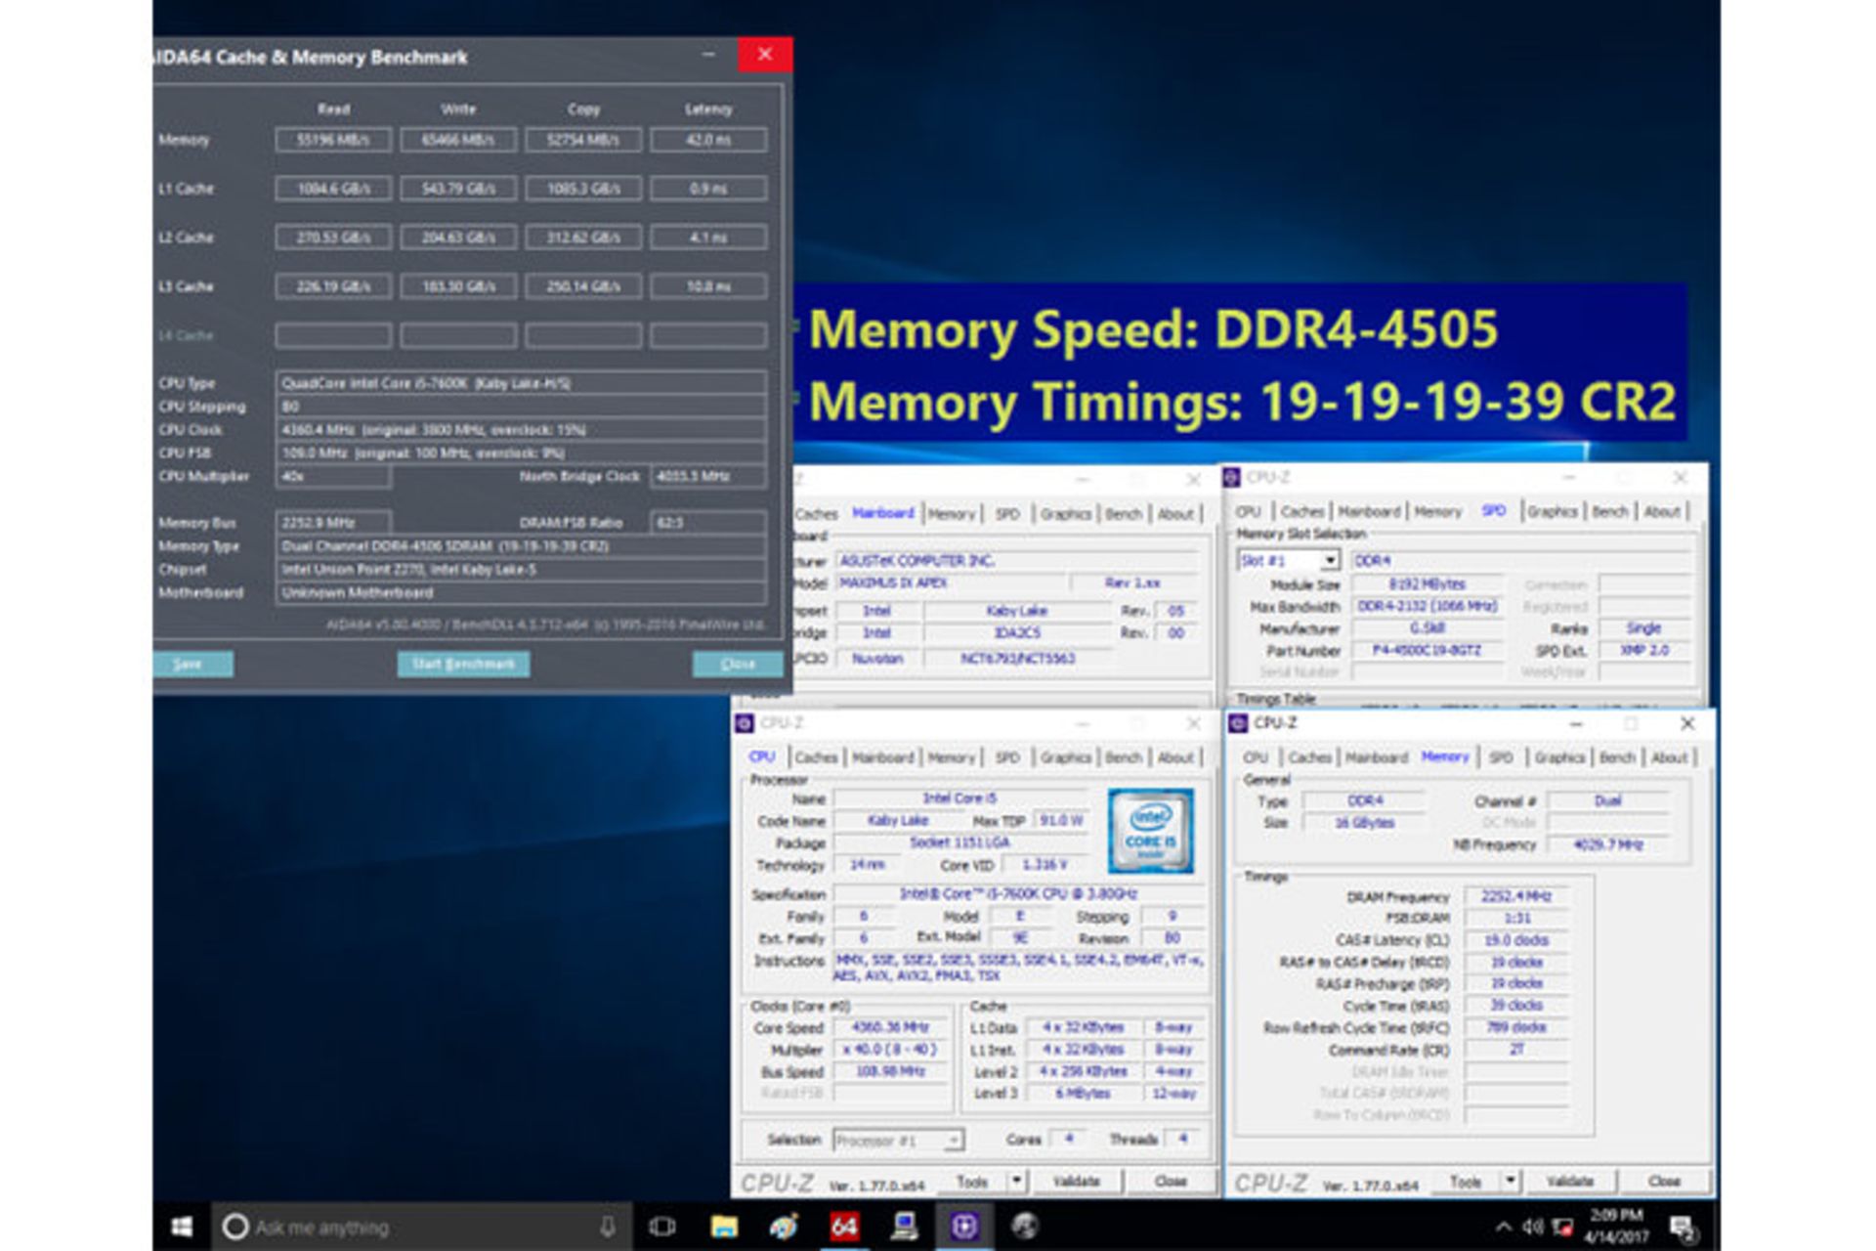1876x1251 pixels.
Task: Click Tools button in CPU-Z CPU window
Action: tap(973, 1182)
